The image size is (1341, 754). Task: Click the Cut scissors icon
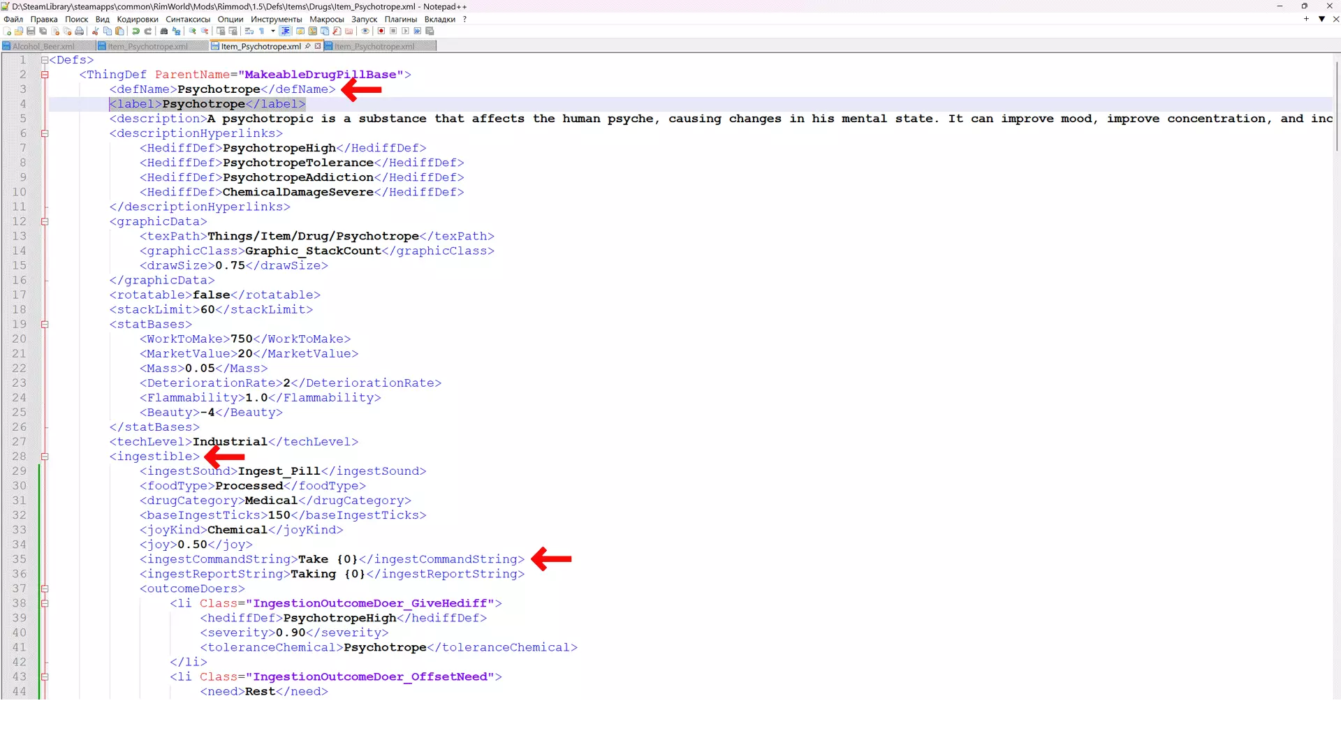(95, 31)
